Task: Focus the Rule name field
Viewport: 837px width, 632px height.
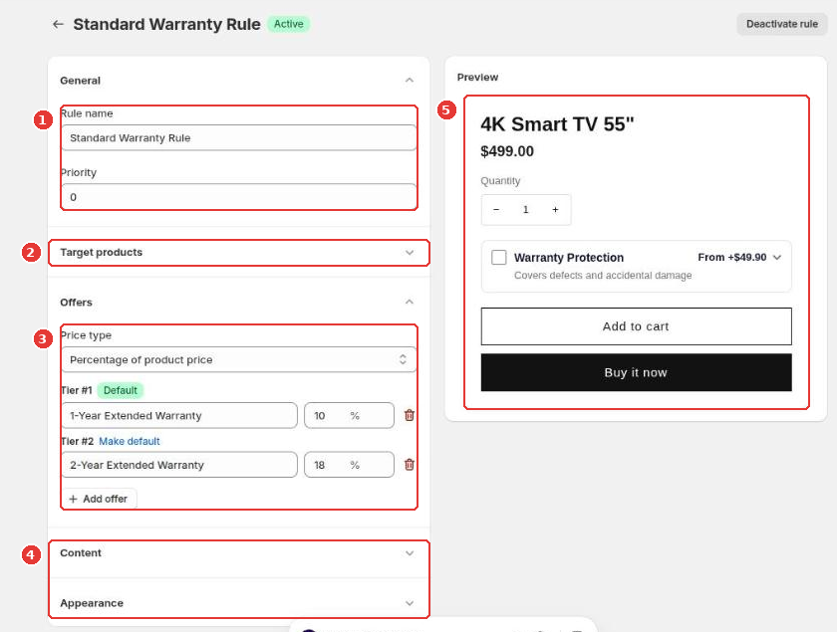Action: [x=238, y=137]
